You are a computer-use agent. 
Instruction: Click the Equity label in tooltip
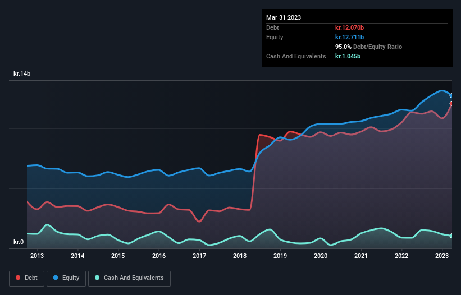275,37
